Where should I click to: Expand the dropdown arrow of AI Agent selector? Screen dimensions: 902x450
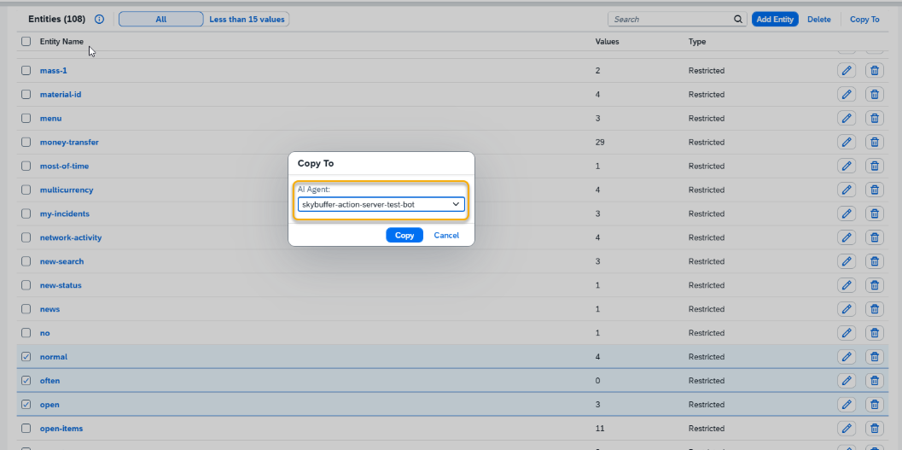(457, 205)
